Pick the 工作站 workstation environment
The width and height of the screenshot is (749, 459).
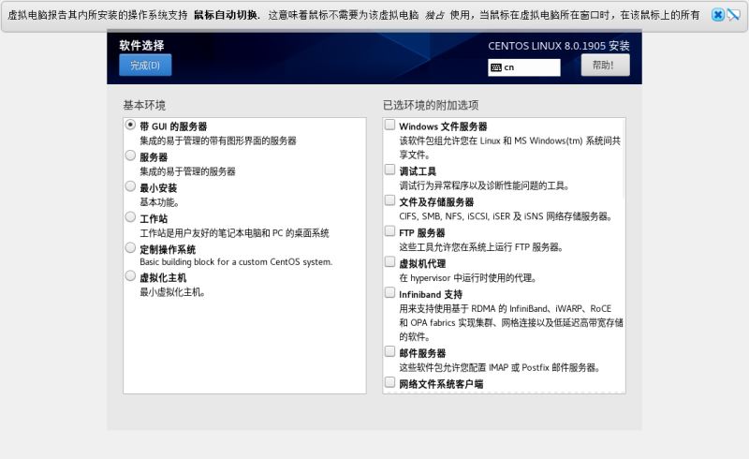point(130,217)
